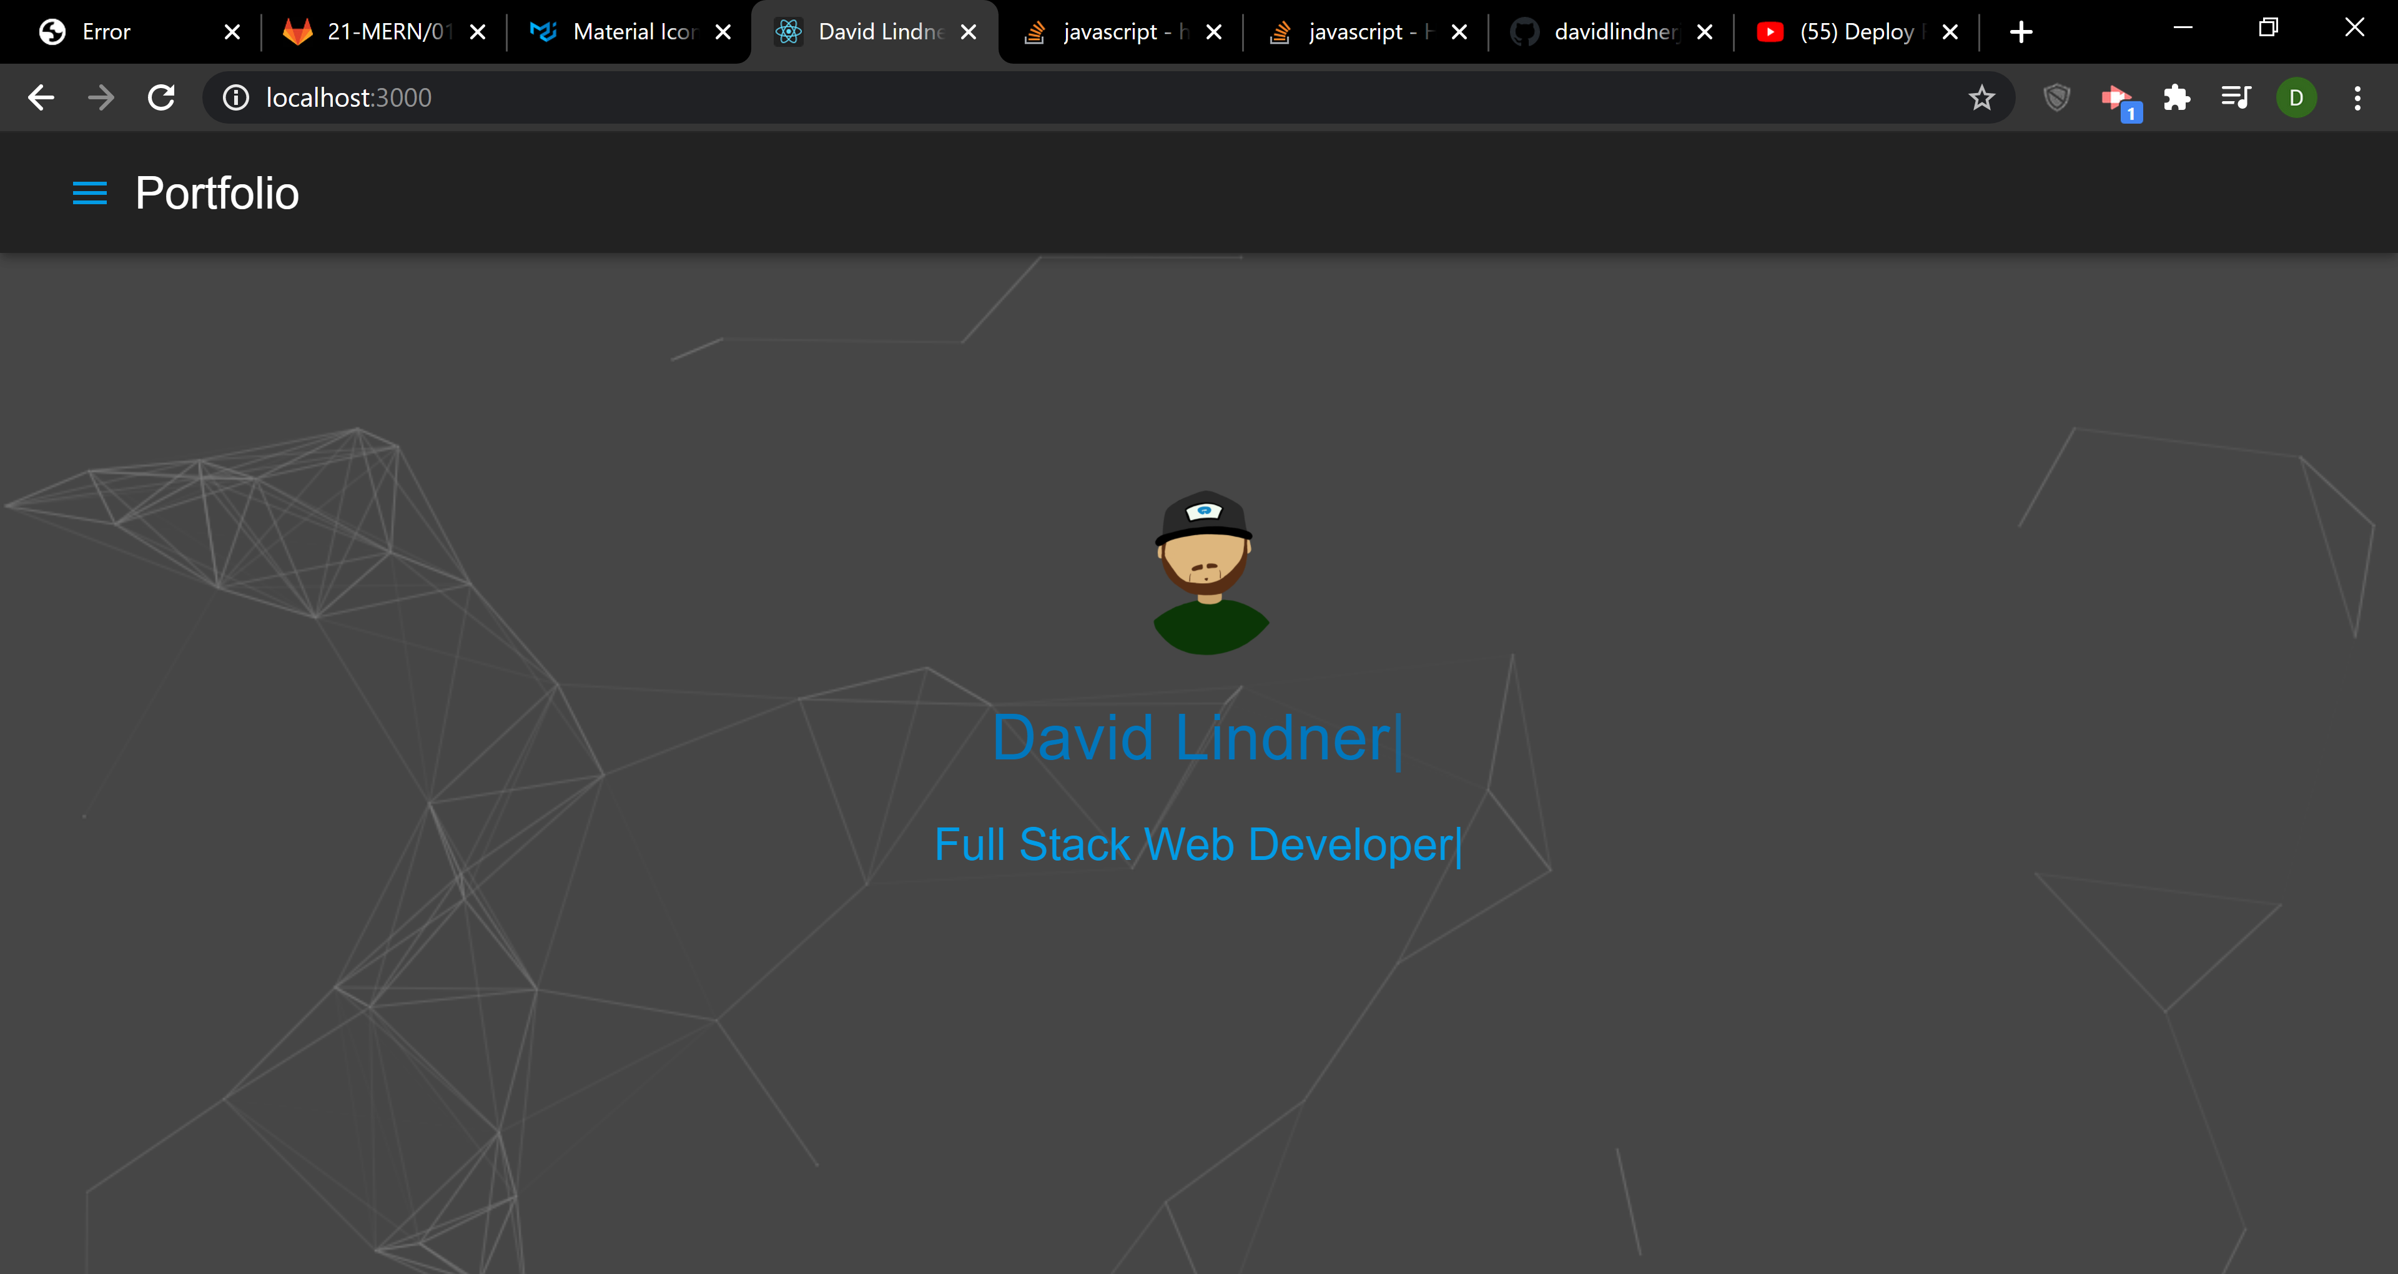2398x1274 pixels.
Task: Click the back navigation arrow
Action: (40, 97)
